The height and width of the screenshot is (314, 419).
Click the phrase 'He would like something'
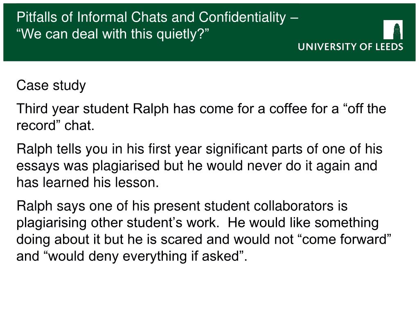click(303, 222)
